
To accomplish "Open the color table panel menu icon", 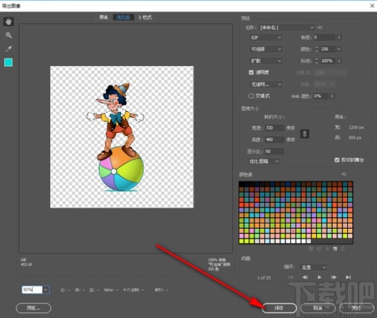I will pos(344,174).
